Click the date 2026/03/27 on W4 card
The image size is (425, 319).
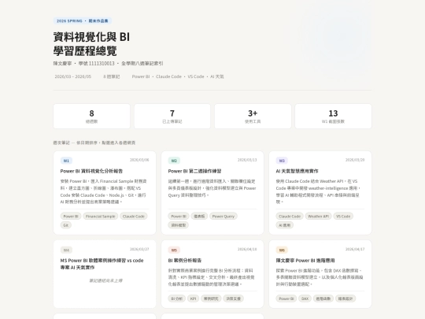139,249
